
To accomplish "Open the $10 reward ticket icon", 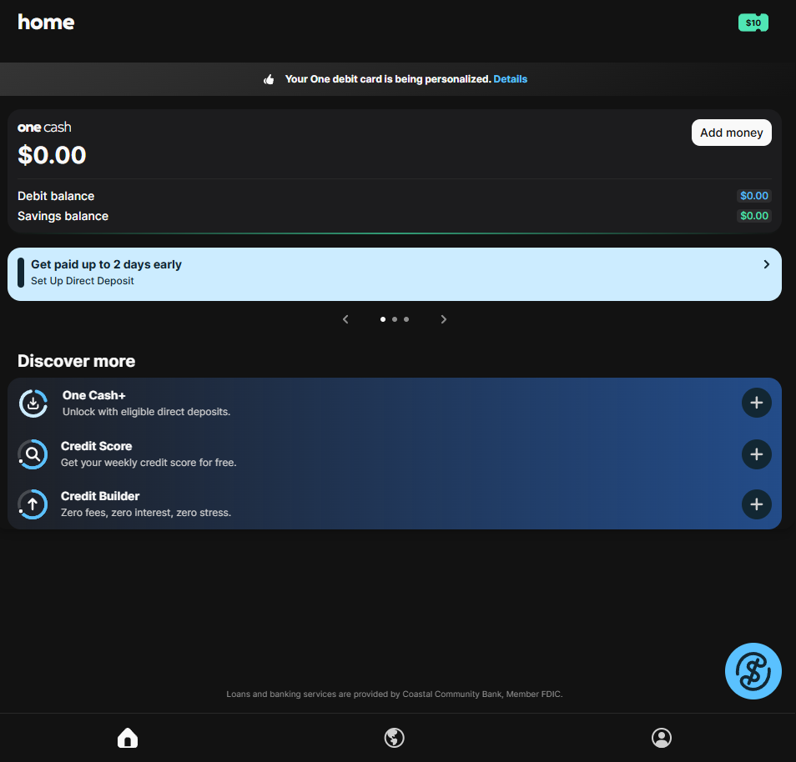I will [753, 23].
